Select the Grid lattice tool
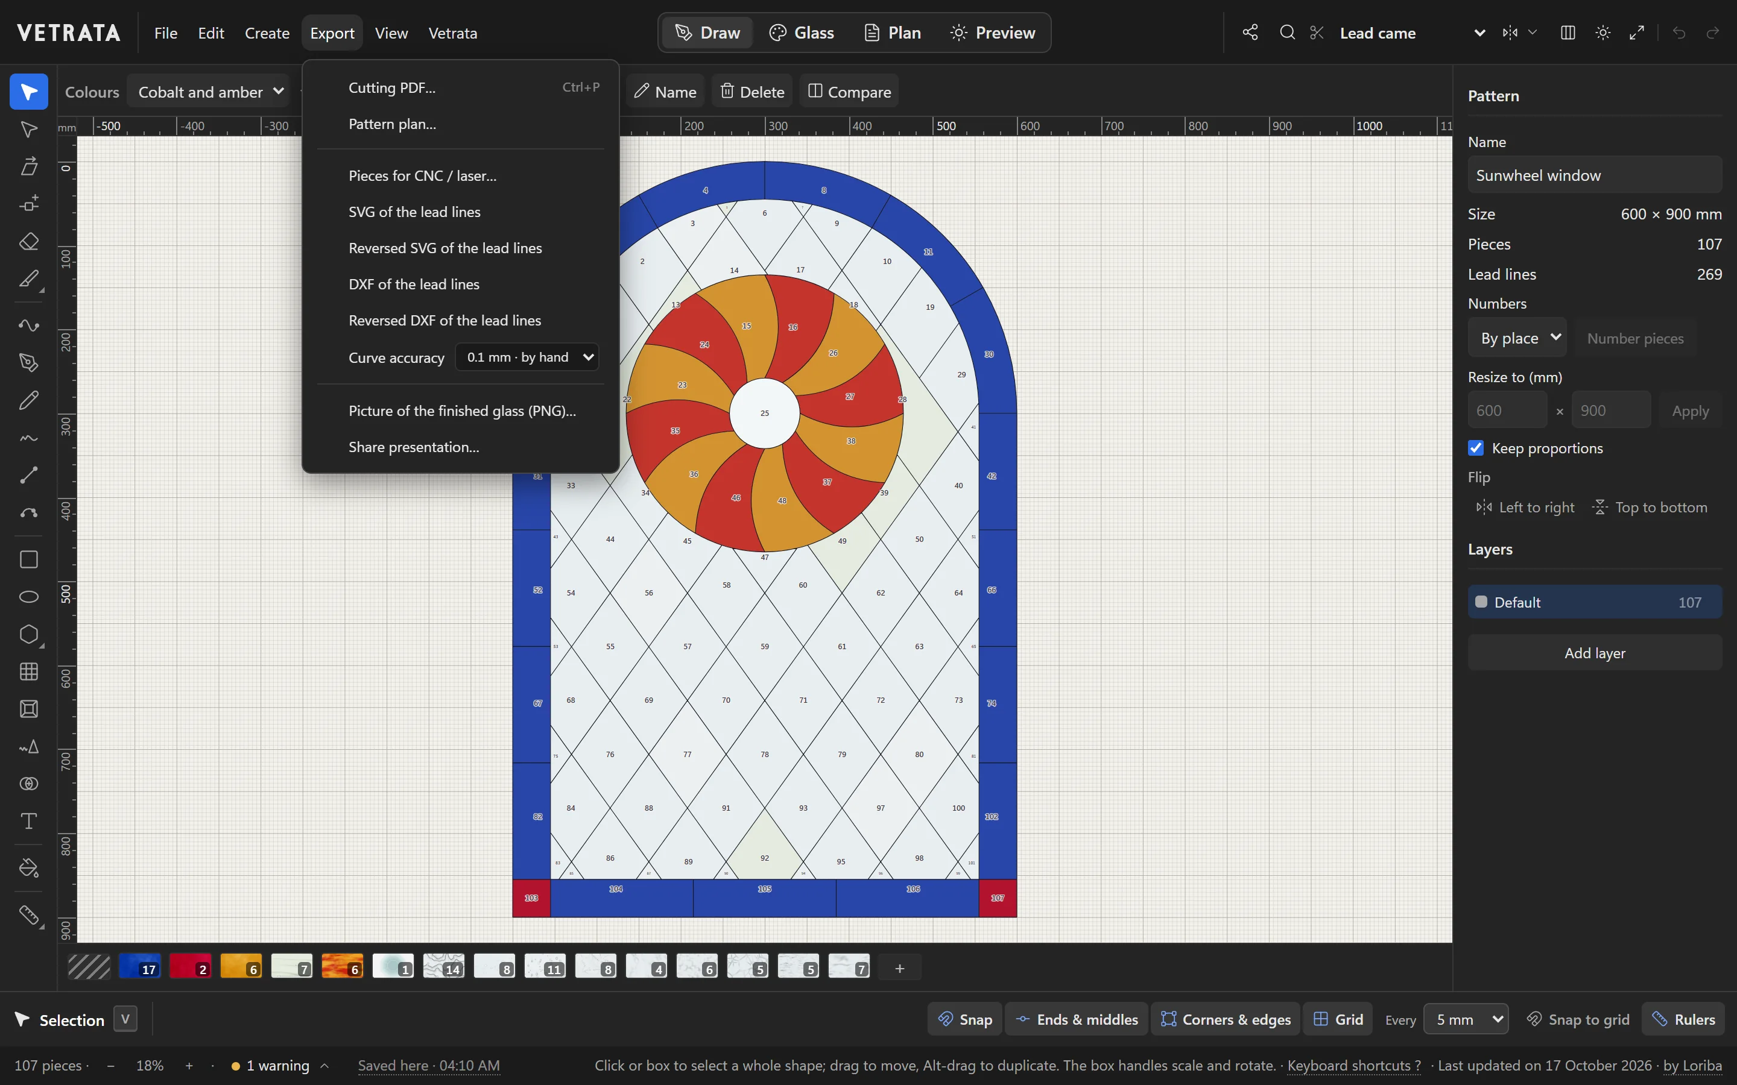The image size is (1737, 1085). pos(29,671)
